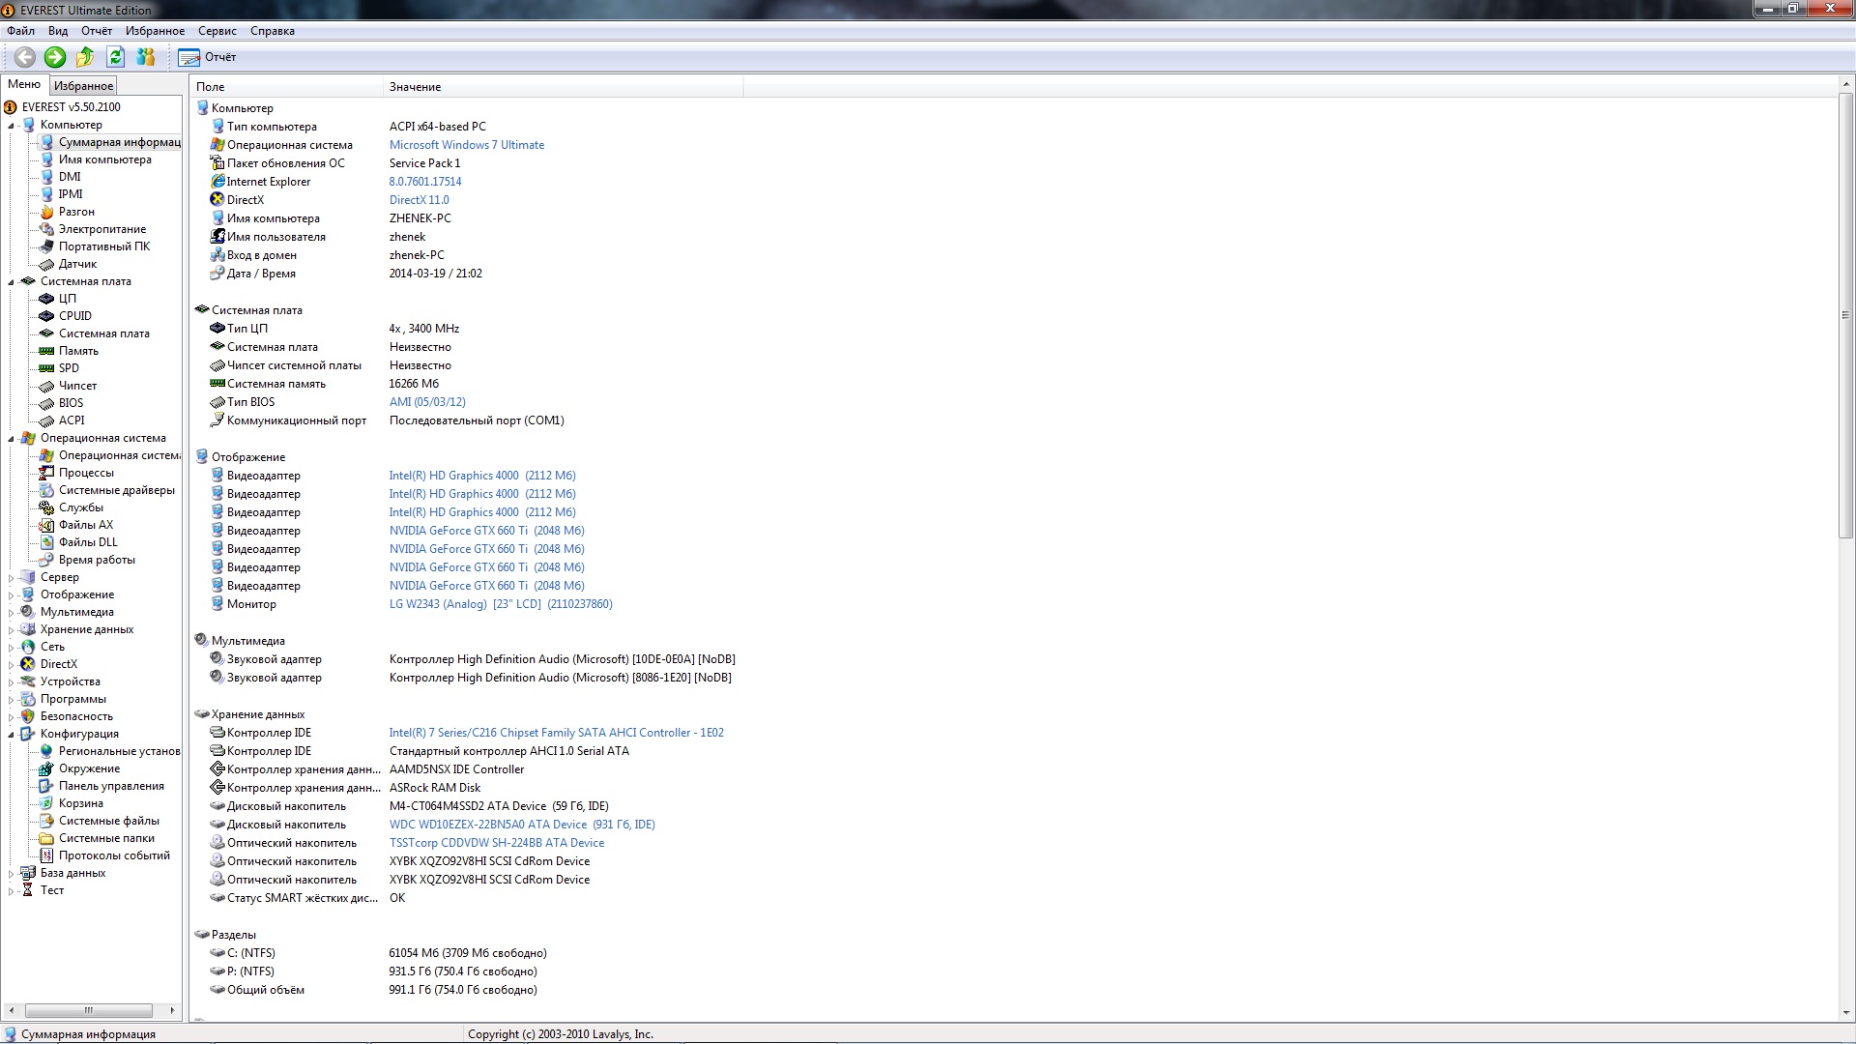Select Имя компьютера tree item
The image size is (1856, 1044).
(104, 159)
